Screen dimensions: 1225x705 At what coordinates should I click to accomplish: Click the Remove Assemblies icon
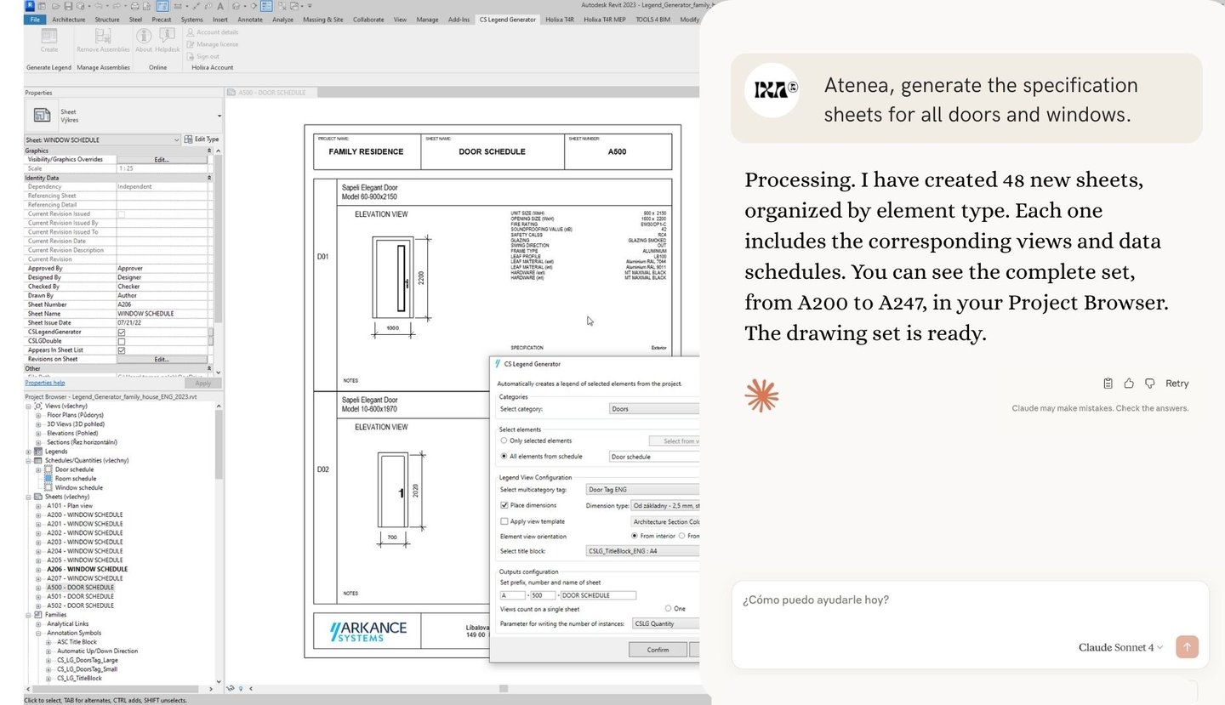[x=103, y=36]
